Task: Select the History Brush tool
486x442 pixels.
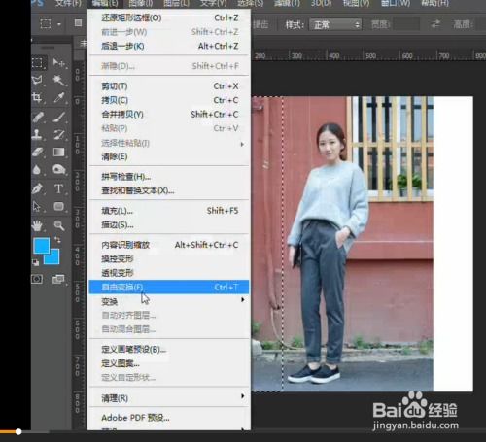Action: click(59, 134)
